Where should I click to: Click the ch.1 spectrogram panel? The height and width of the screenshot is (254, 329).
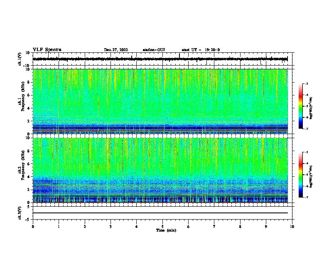[160, 101]
